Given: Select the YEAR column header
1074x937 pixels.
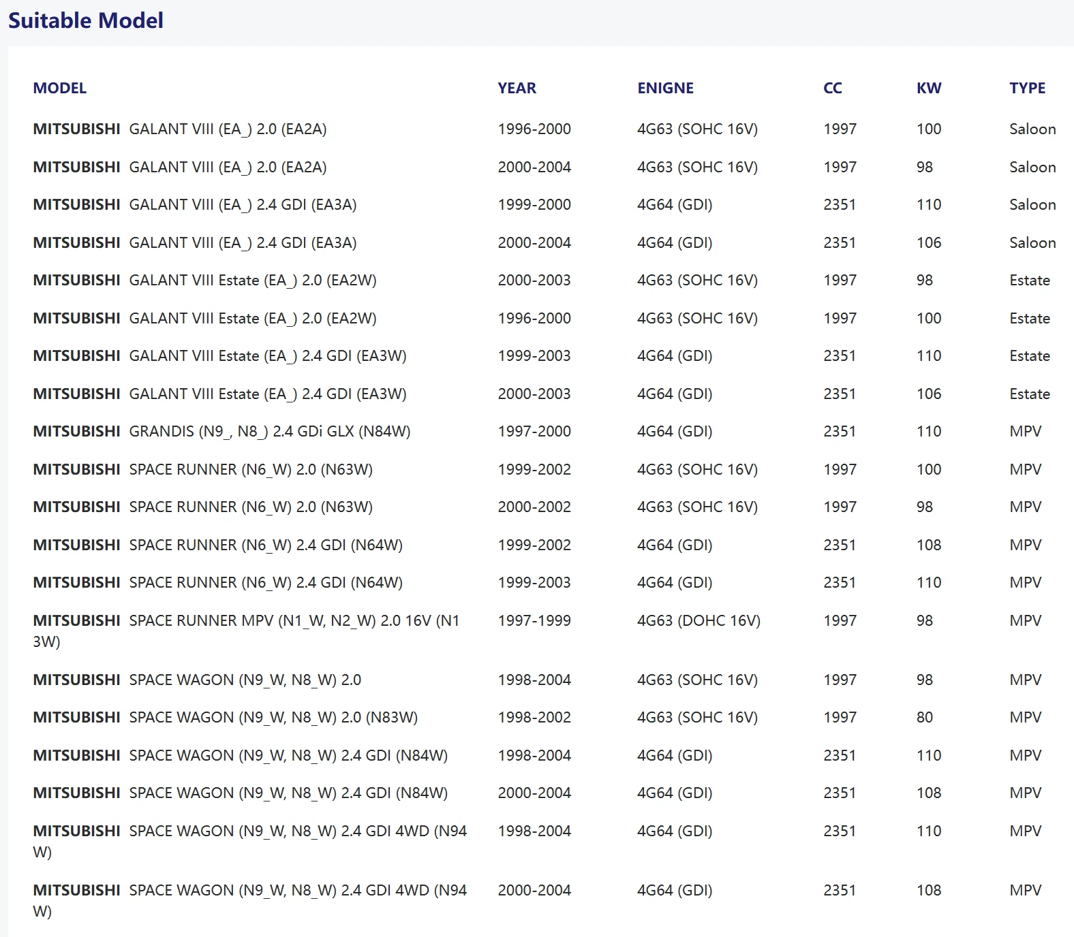Looking at the screenshot, I should tap(517, 88).
